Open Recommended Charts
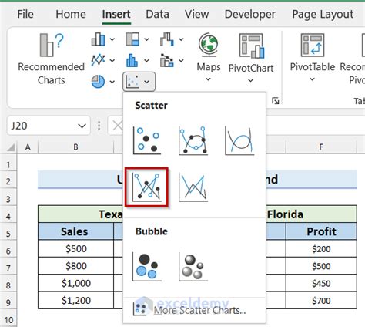The image size is (365, 327). coord(51,59)
